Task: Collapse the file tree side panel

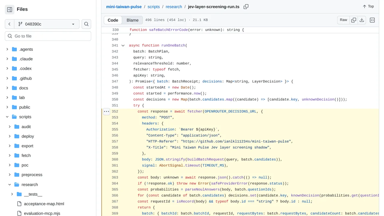Action: (10, 10)
